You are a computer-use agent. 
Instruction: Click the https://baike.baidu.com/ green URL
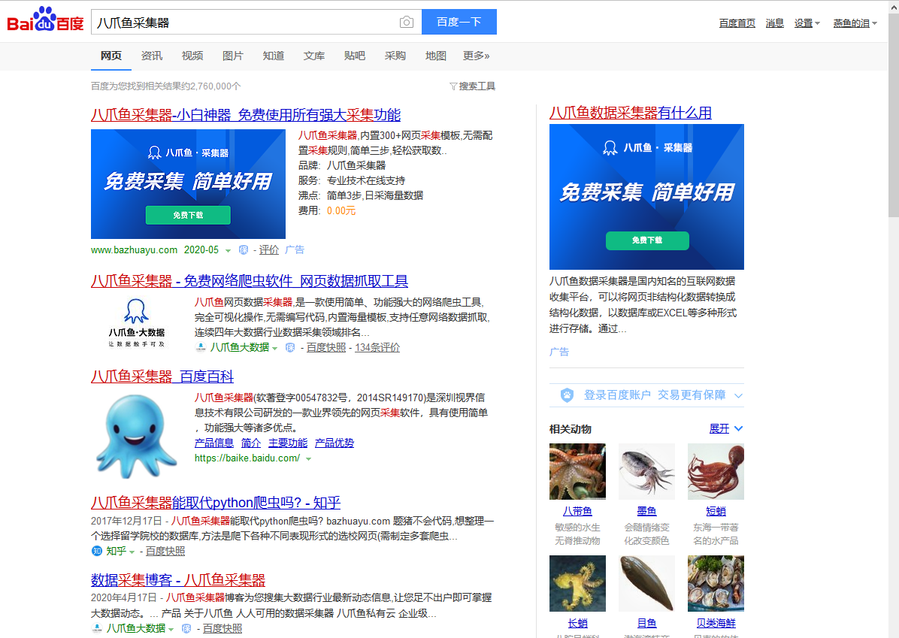(x=247, y=458)
